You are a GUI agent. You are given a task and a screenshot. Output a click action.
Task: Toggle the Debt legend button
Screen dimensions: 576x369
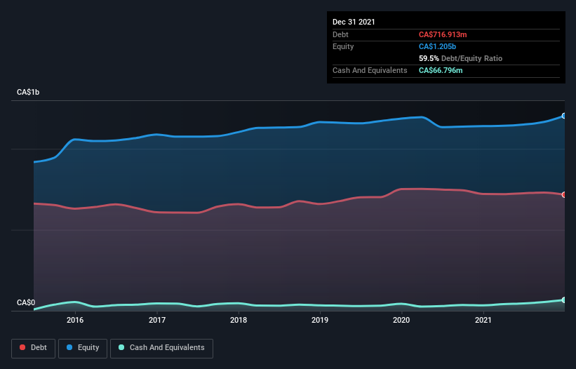(34, 348)
